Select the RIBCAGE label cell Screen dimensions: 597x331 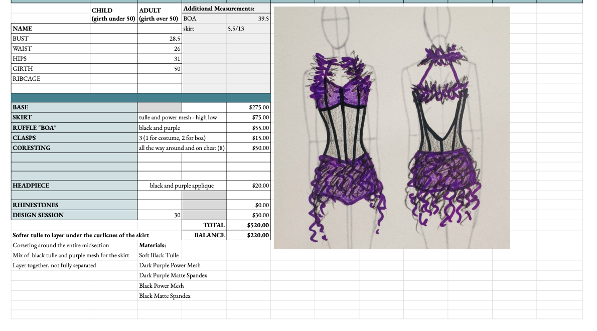[51, 79]
